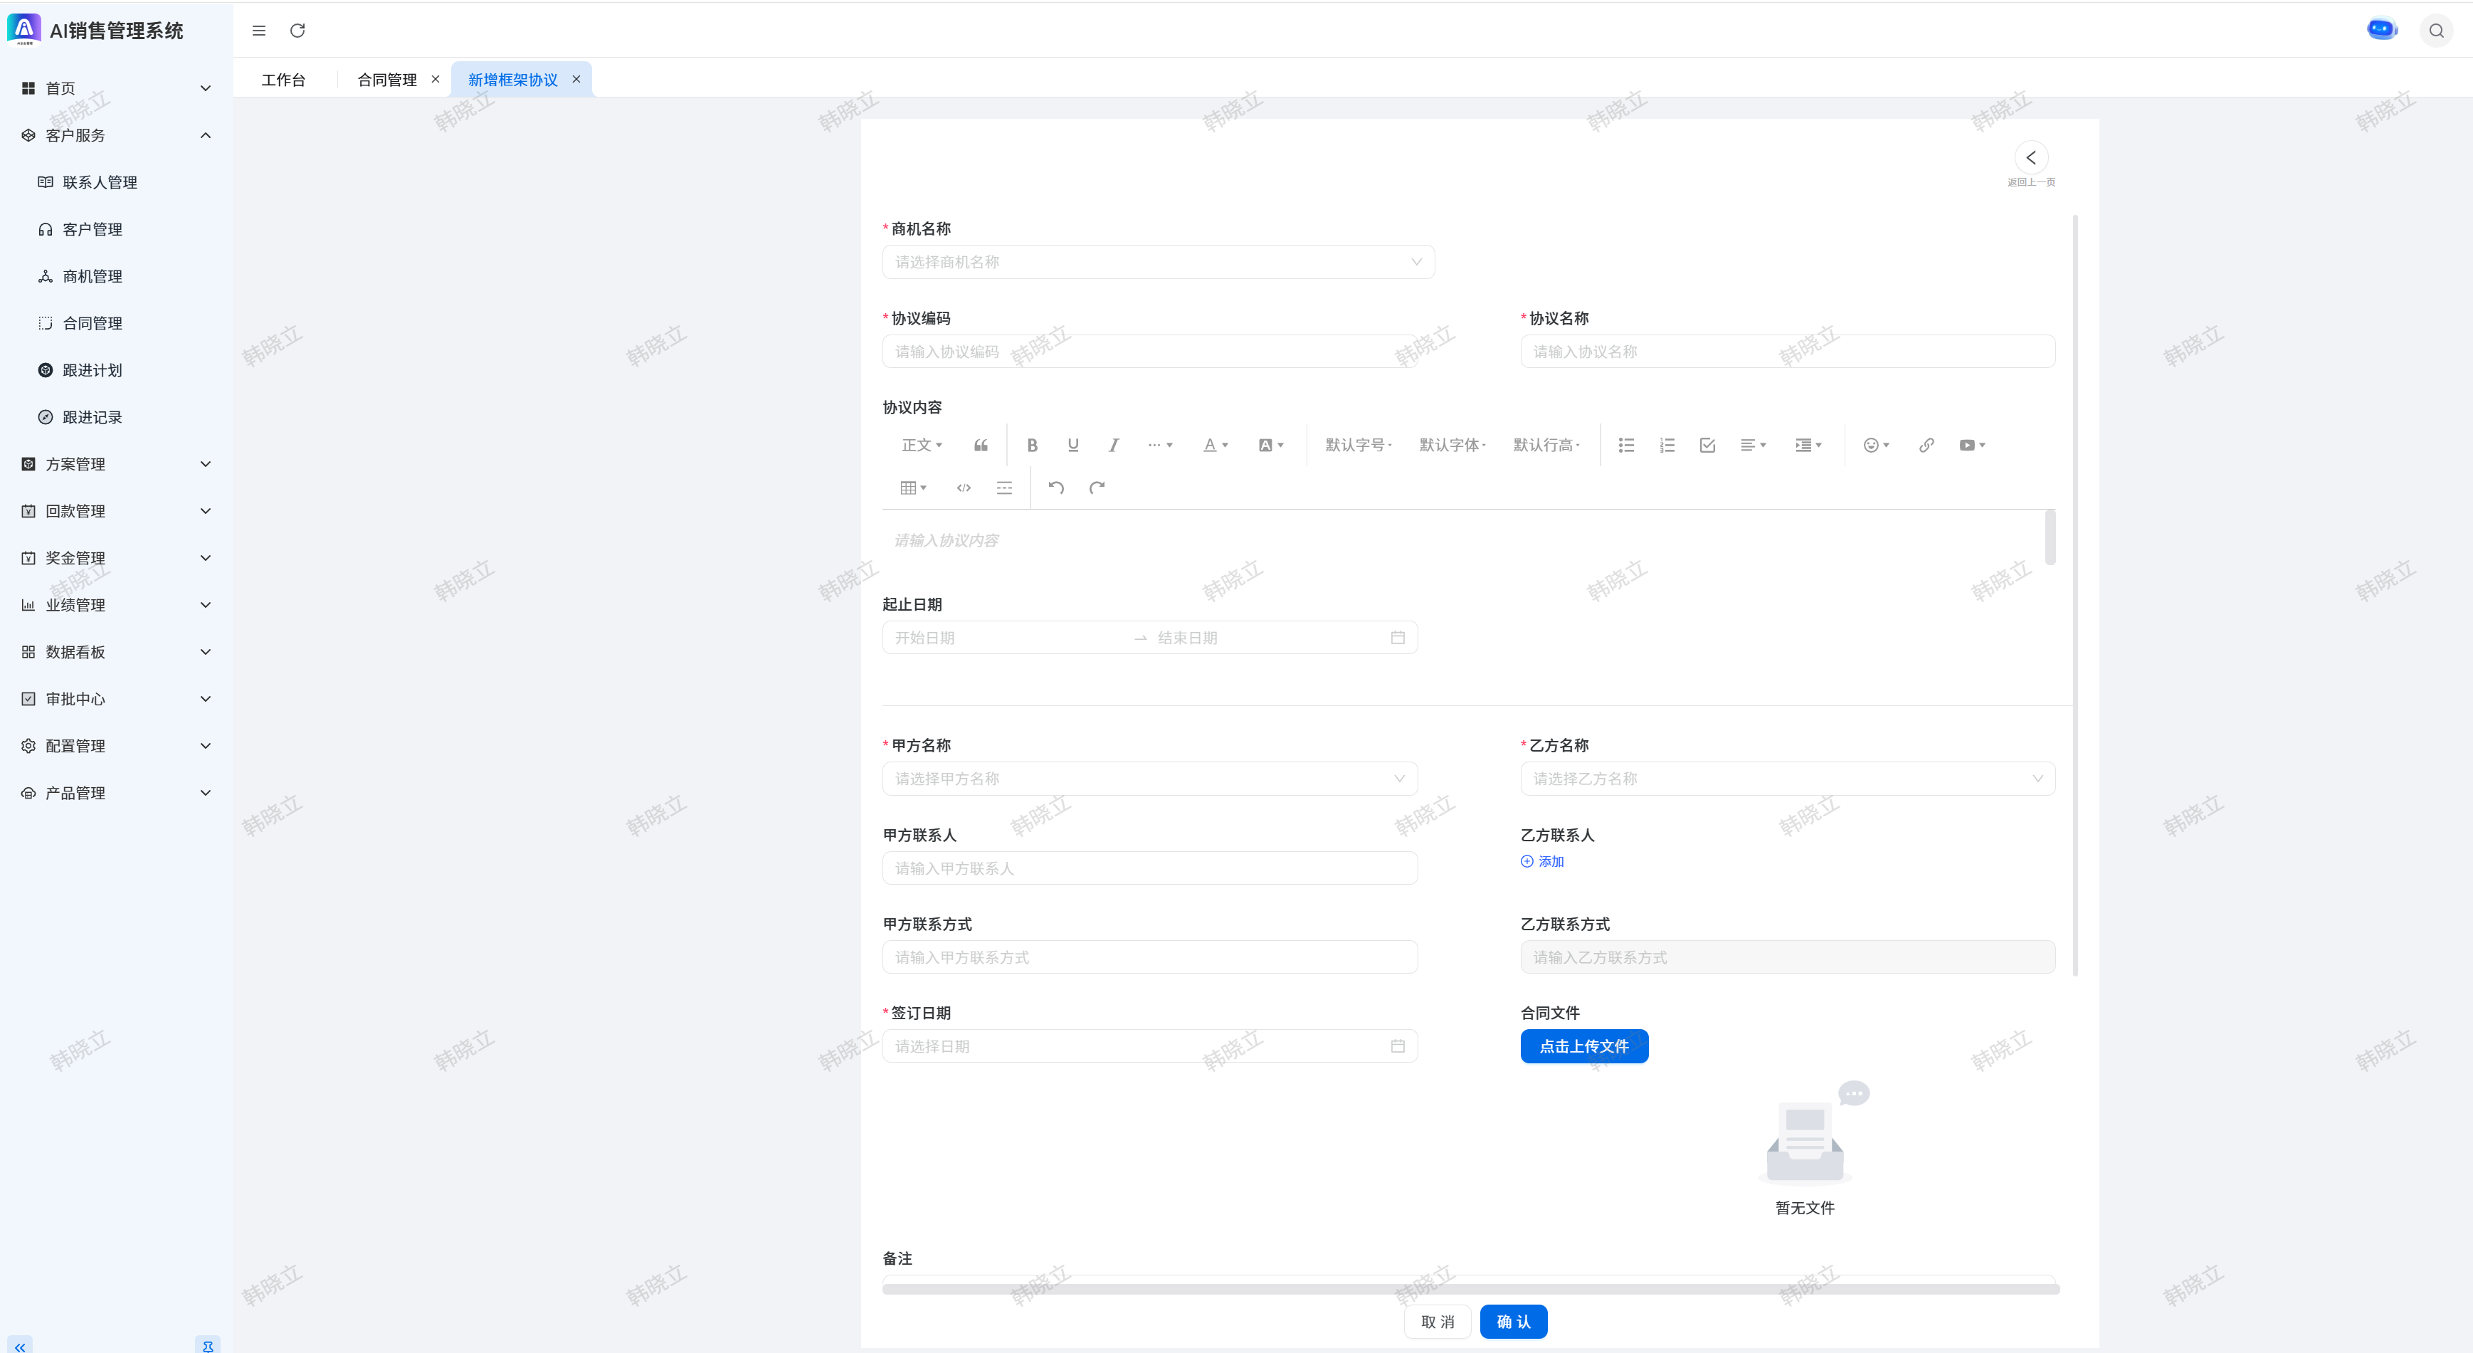Open 商机管理 in the sidebar

pos(93,277)
